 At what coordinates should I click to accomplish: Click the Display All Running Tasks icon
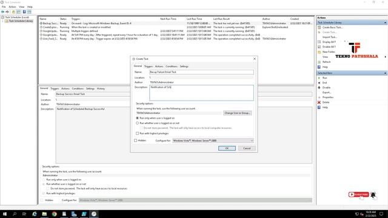point(319,42)
